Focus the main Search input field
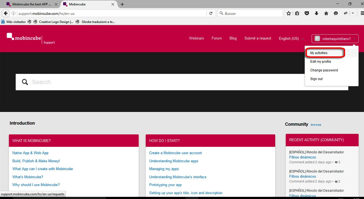Image resolution: width=364 pixels, height=199 pixels. [182, 82]
